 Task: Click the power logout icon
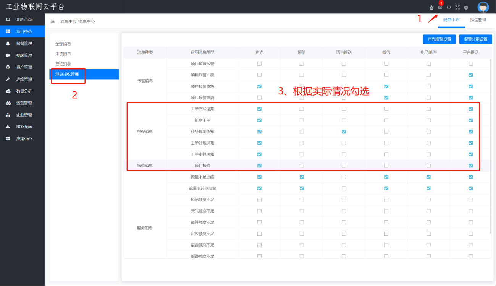(x=449, y=7)
